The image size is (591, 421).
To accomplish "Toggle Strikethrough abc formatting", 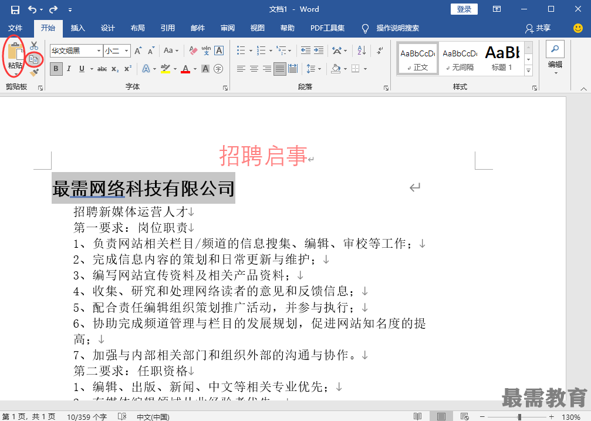I will 102,69.
